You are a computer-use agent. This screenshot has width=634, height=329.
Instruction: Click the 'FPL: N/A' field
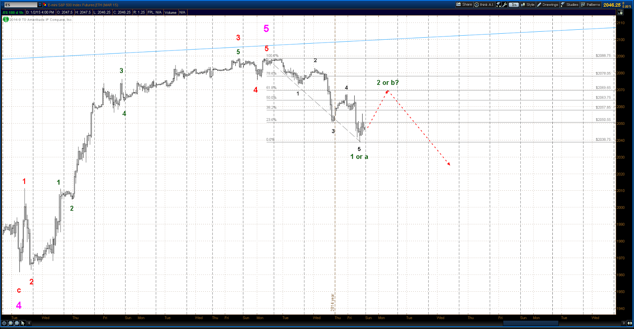pyautogui.click(x=155, y=12)
